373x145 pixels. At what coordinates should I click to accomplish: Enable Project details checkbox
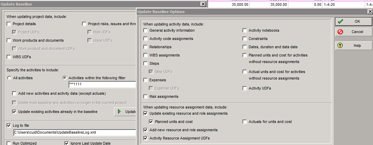[x=9, y=24]
